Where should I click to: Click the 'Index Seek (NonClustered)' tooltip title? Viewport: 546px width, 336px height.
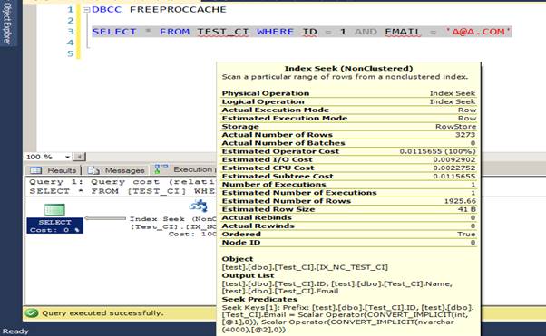[x=348, y=69]
